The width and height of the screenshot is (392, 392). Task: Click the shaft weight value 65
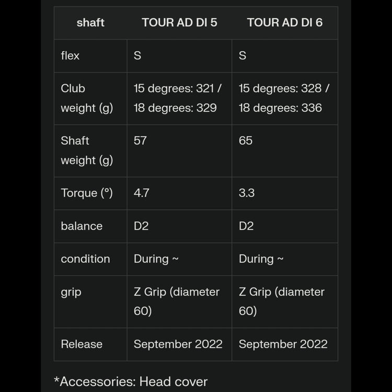[246, 141]
